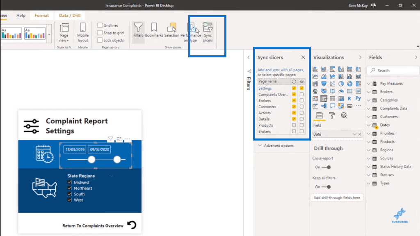Screen dimensions: 420x236
Task: Uncheck the Midwest state region
Action: click(70, 183)
